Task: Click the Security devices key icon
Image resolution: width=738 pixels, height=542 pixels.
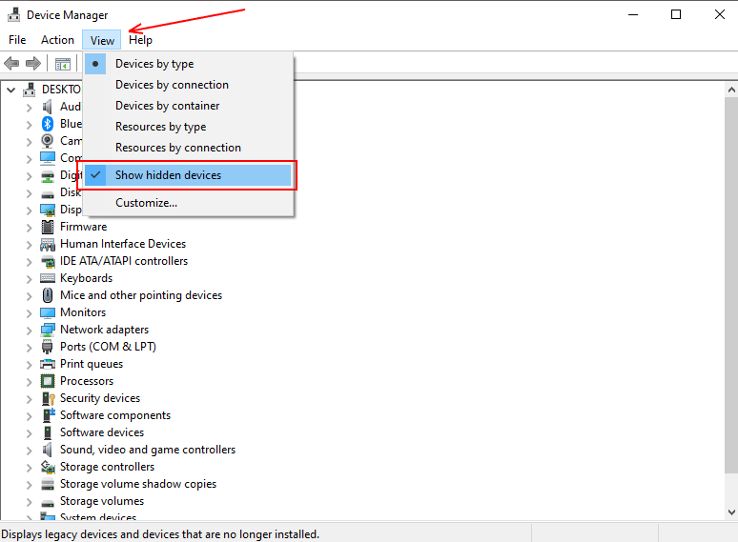Action: (49, 398)
